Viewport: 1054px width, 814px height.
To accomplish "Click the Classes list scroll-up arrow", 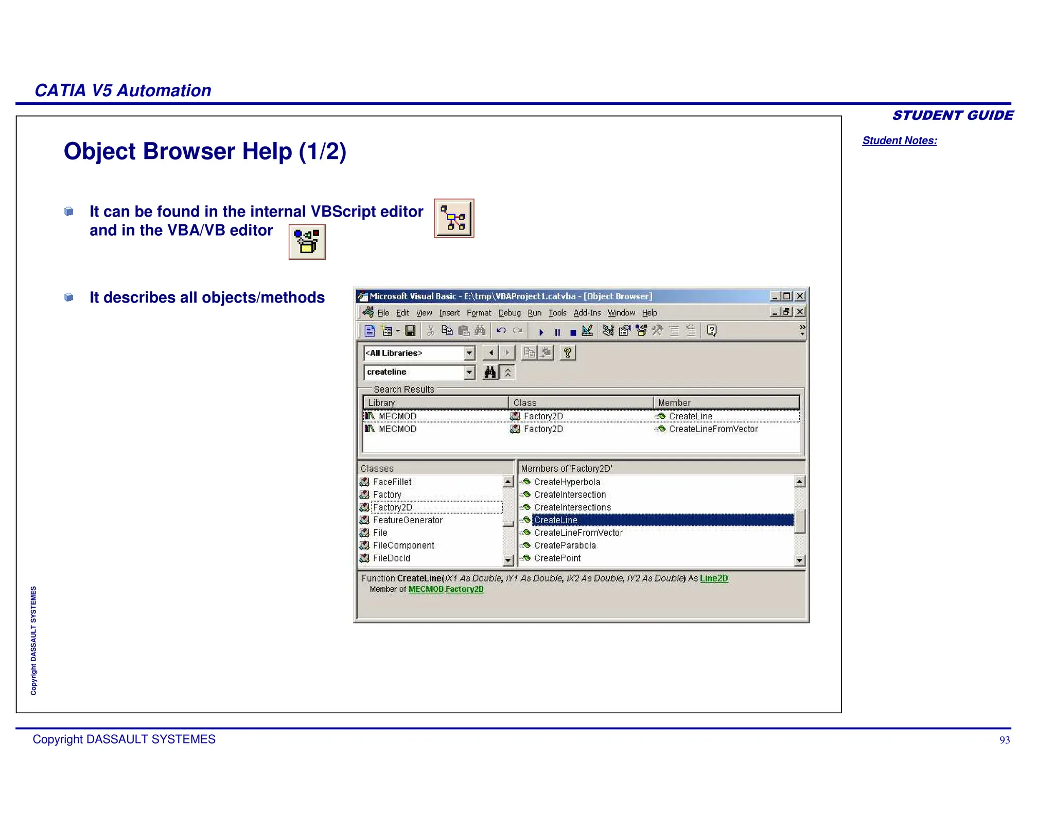I will pos(508,482).
